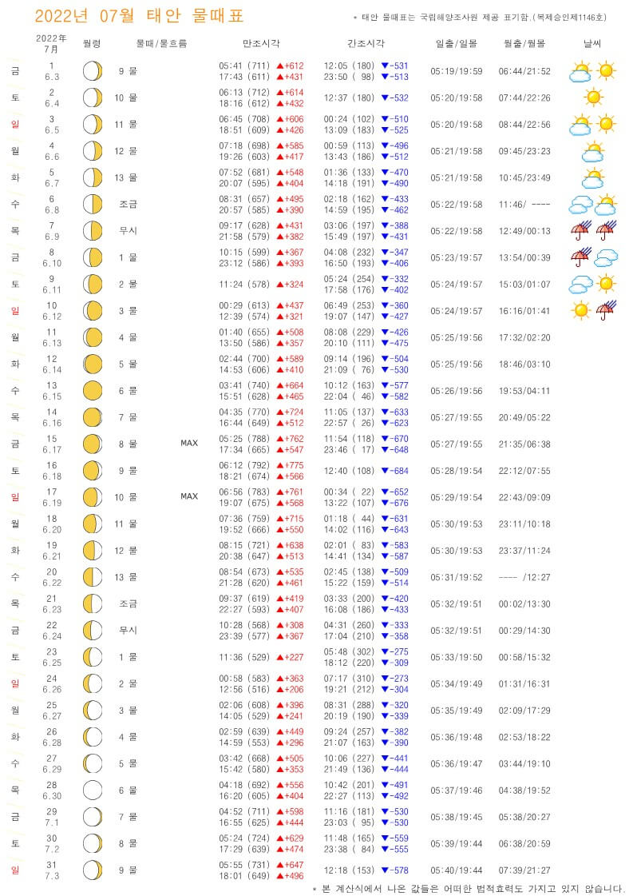The width and height of the screenshot is (633, 896).
Task: Click the lunar date '7.1' under July 29
Action: pyautogui.click(x=52, y=822)
